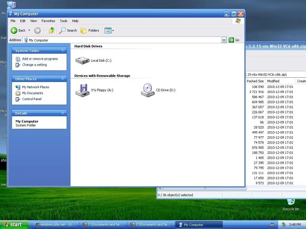This screenshot has width=306, height=229.
Task: Select the Recycle Bin desktop icon
Action: 291,205
